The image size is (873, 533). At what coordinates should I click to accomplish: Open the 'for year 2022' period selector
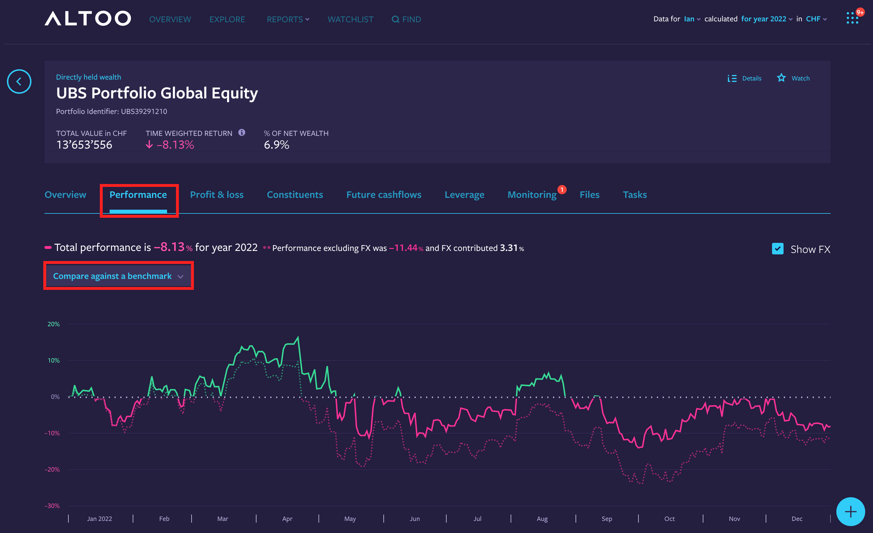pos(766,19)
